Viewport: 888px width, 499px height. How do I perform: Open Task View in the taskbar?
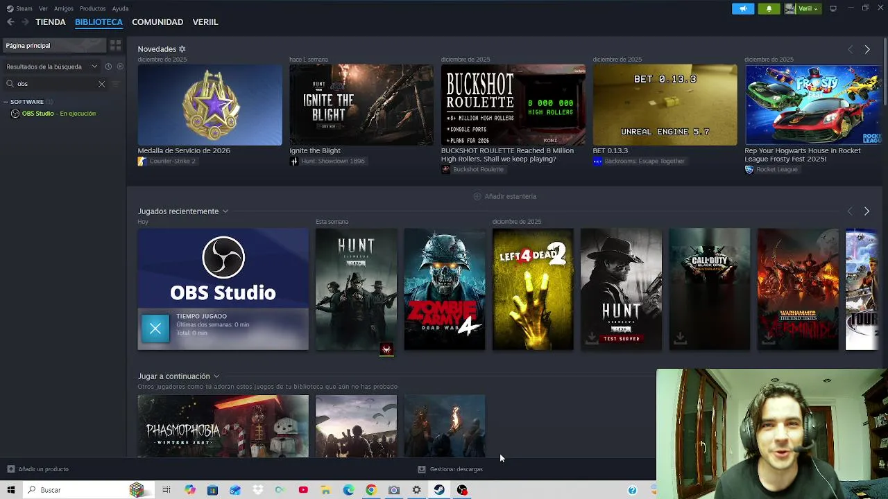coord(166,490)
